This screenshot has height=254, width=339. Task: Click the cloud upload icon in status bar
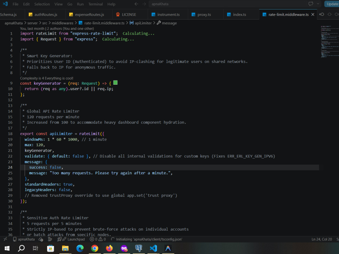coord(41,239)
